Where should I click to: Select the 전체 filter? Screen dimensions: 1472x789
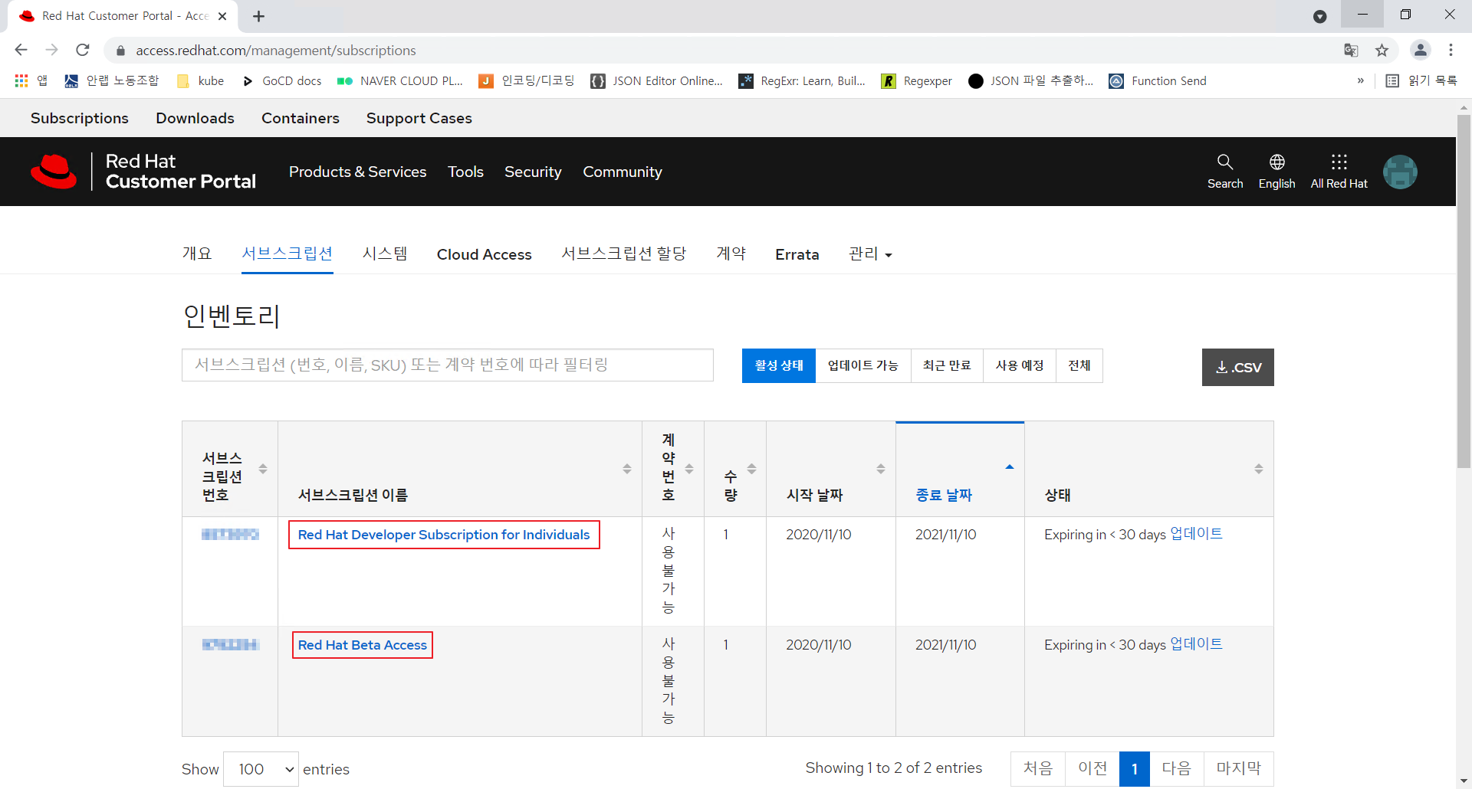coord(1079,365)
